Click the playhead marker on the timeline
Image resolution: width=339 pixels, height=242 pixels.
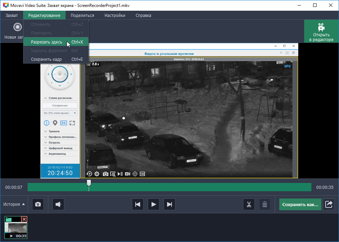coord(89,183)
